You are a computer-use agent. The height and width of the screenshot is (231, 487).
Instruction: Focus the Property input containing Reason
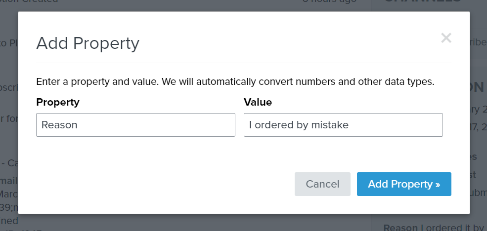pos(135,125)
